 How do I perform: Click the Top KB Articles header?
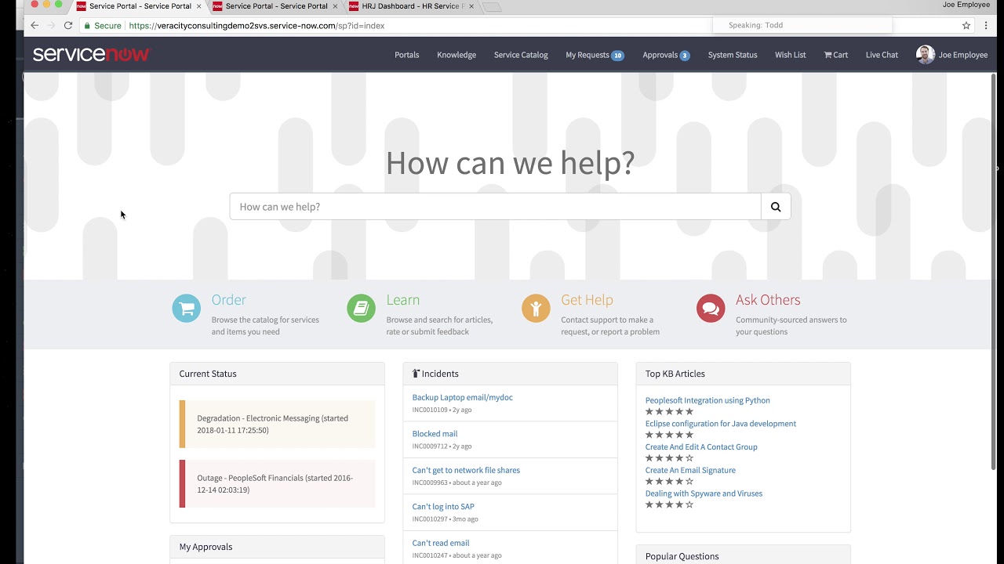tap(743, 374)
